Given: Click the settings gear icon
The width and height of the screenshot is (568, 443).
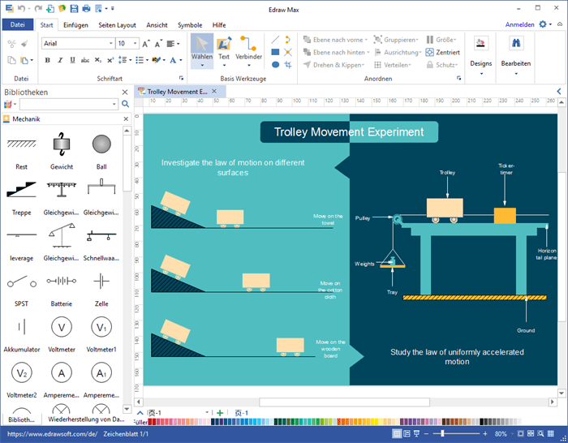Looking at the screenshot, I should 543,24.
